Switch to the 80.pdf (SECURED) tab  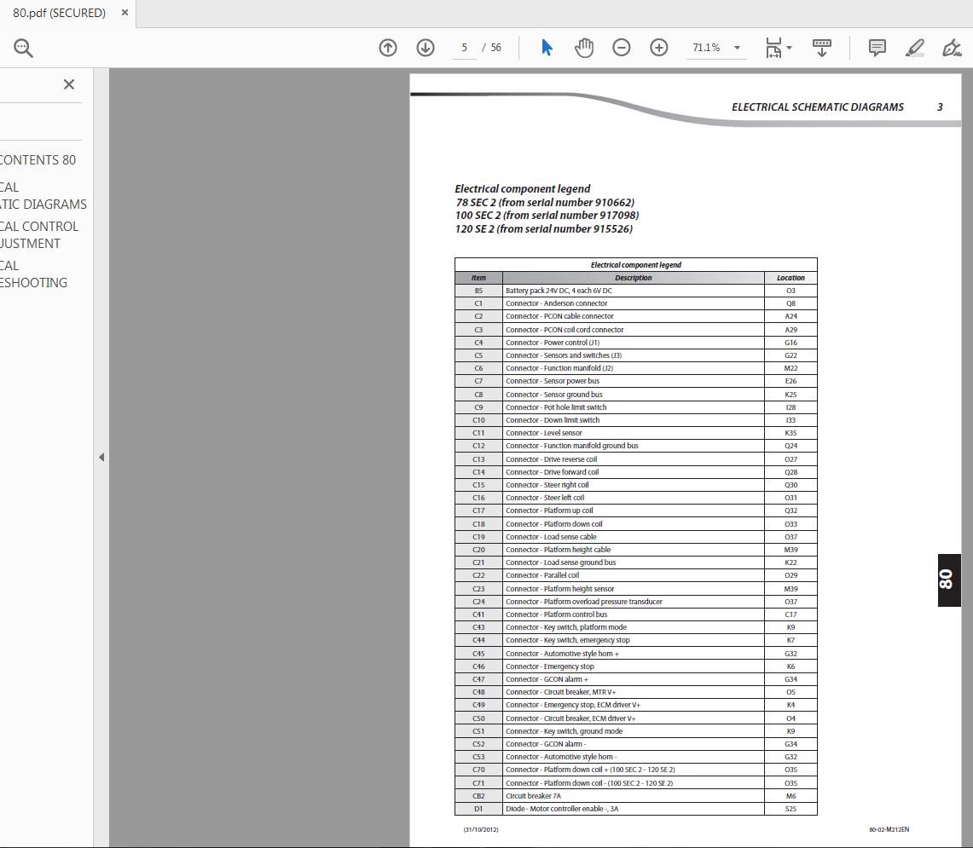[60, 13]
